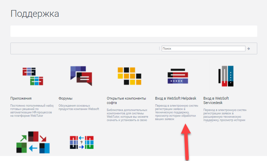This screenshot has width=267, height=161.
Task: Open the Форумы speech bubbles icon
Action: [81, 76]
